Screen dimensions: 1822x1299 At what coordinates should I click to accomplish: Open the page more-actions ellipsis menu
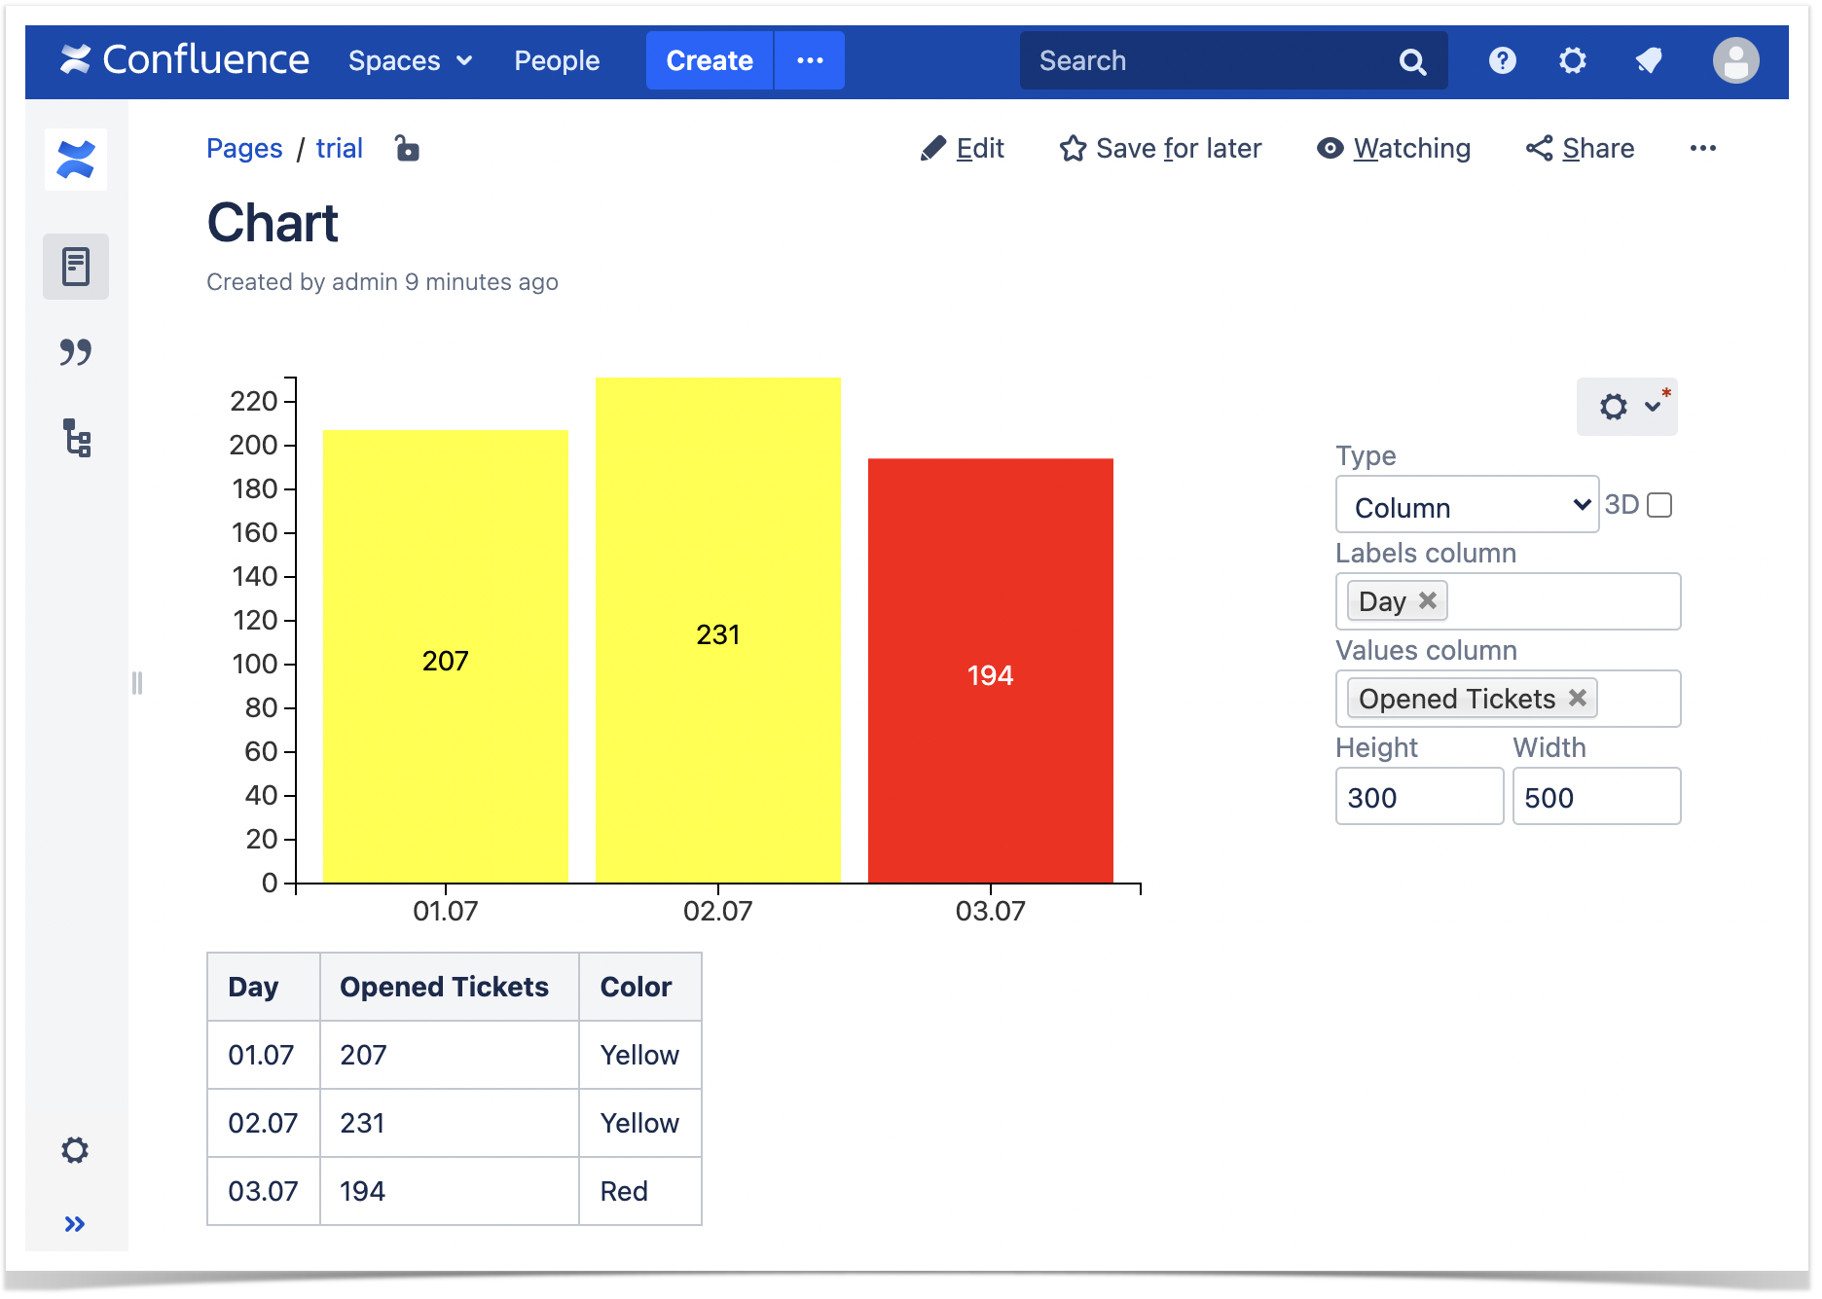click(1704, 148)
